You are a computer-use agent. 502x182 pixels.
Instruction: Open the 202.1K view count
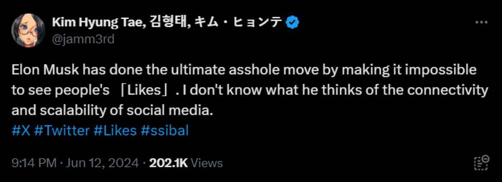coord(169,163)
